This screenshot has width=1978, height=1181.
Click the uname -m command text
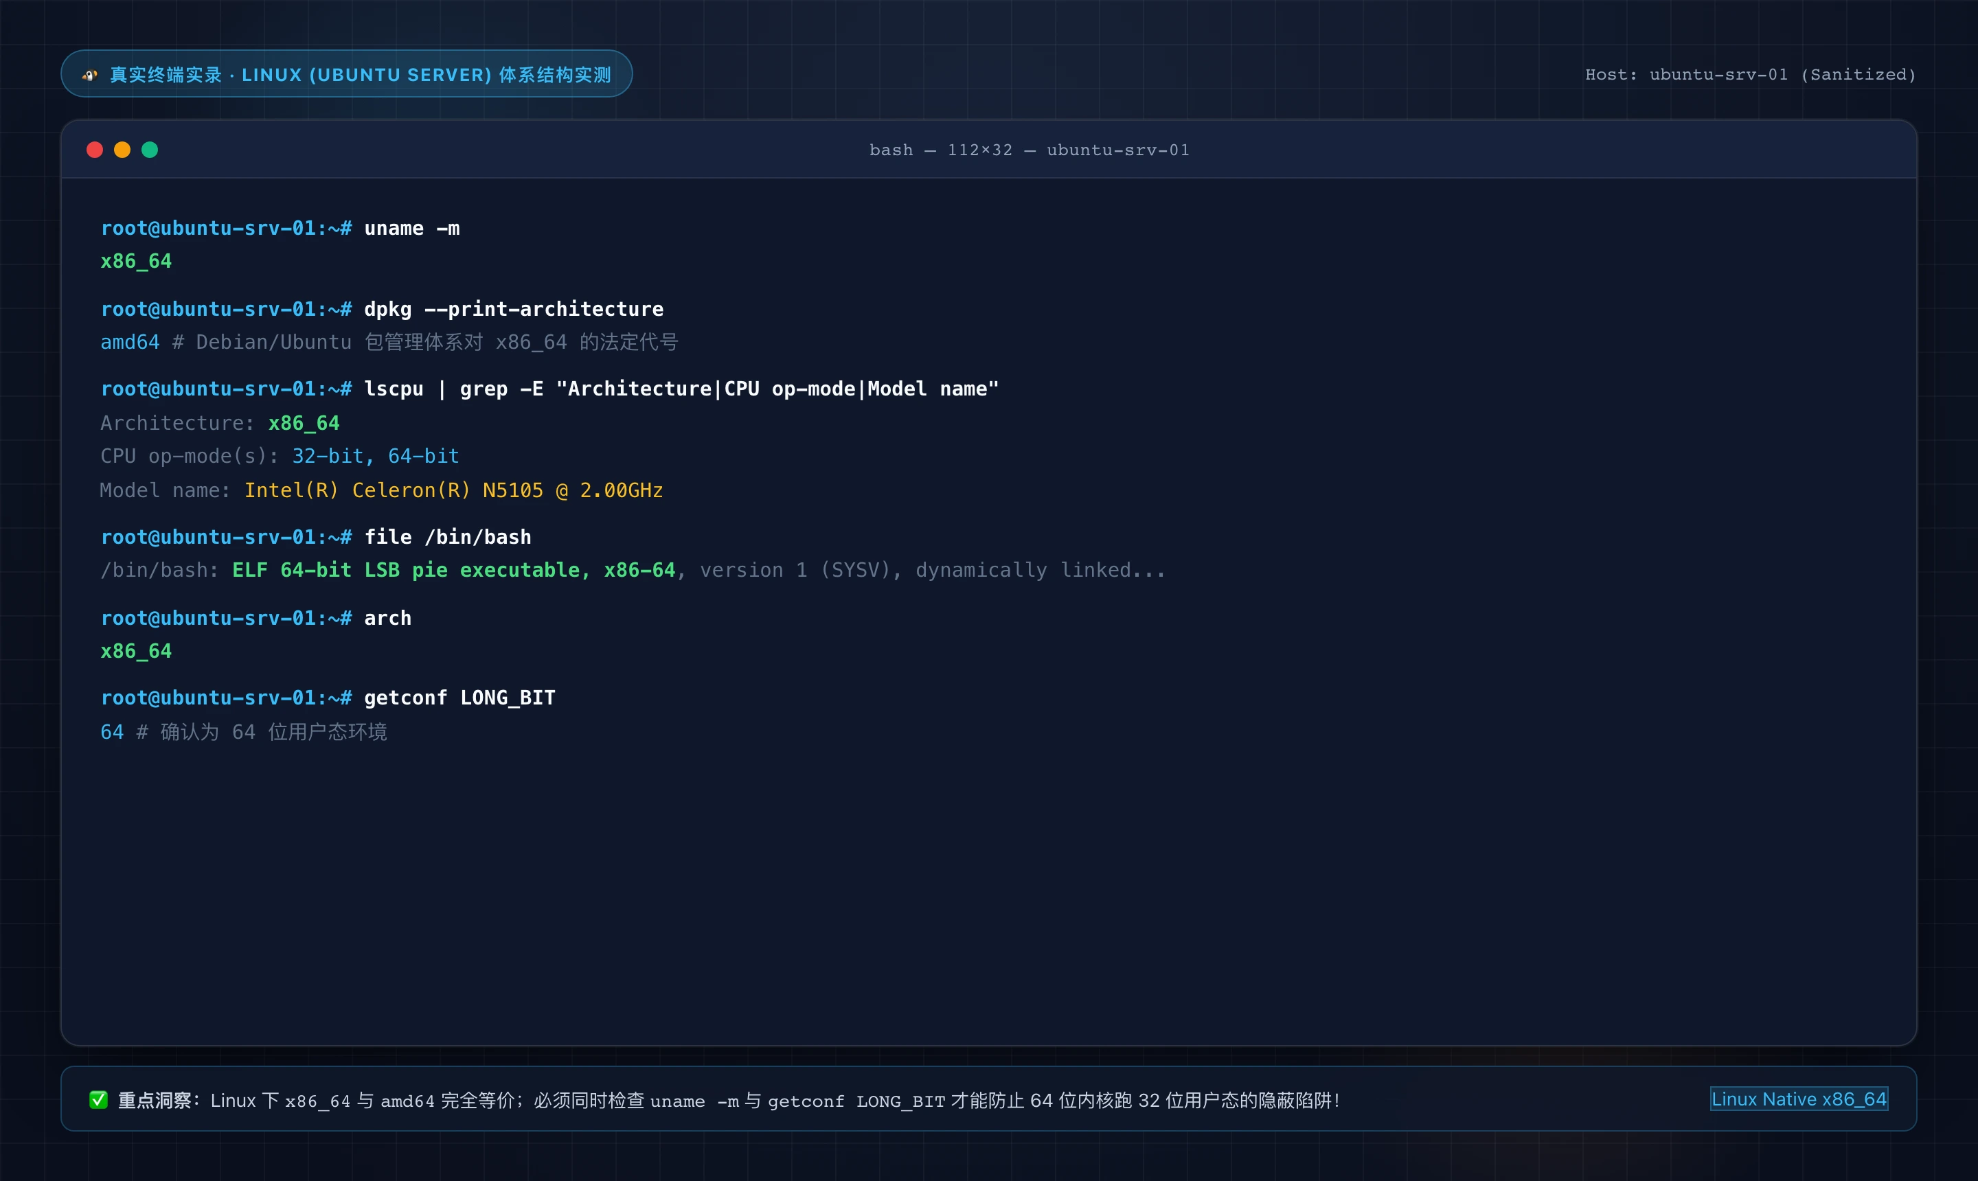pyautogui.click(x=411, y=229)
